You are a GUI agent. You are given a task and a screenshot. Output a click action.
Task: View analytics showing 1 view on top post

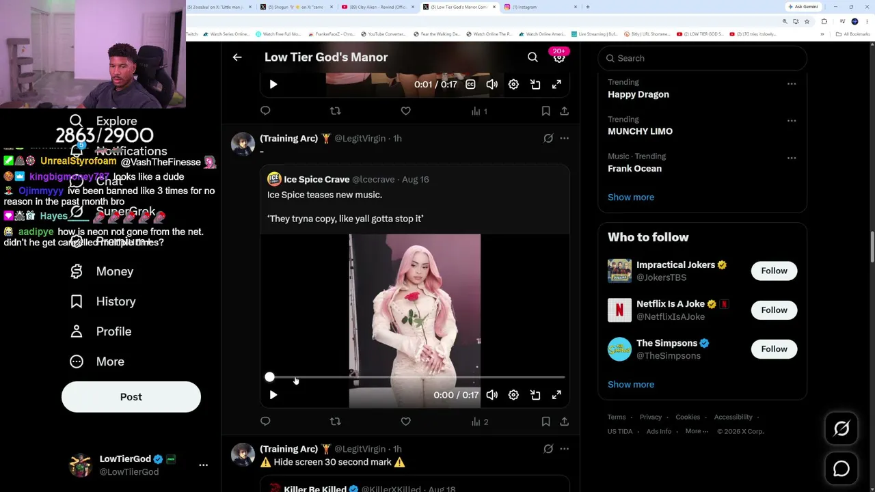click(x=479, y=111)
